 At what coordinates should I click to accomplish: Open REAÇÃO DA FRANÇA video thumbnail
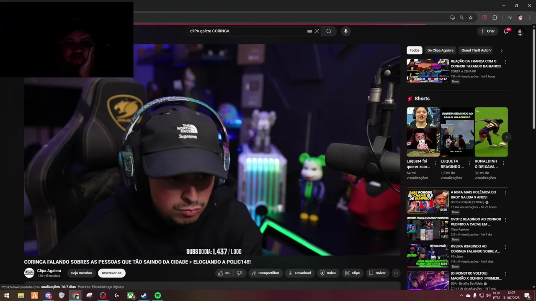tap(428, 71)
